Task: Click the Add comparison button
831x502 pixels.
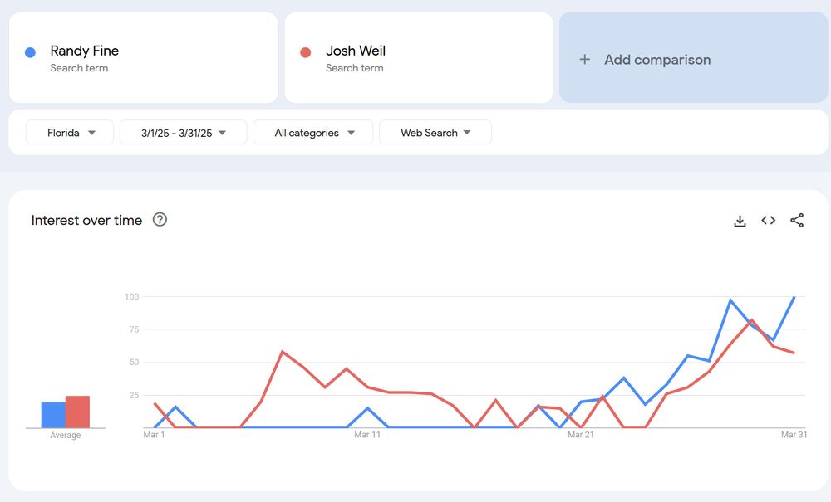Action: pos(656,60)
